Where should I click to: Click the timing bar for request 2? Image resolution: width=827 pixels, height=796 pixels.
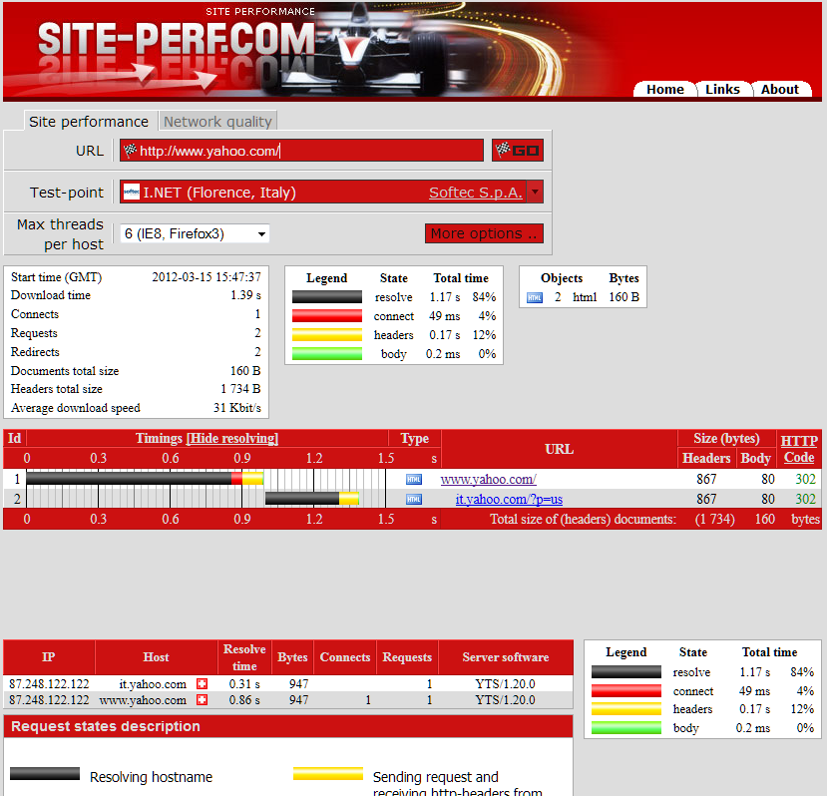311,499
